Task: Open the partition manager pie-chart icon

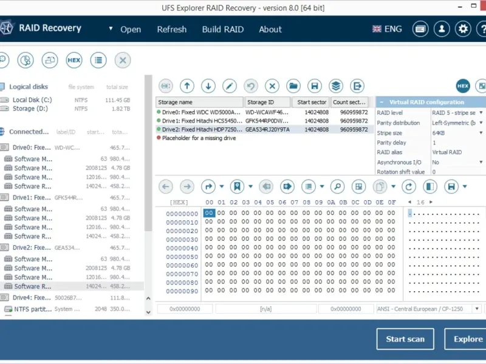Action: (26, 60)
